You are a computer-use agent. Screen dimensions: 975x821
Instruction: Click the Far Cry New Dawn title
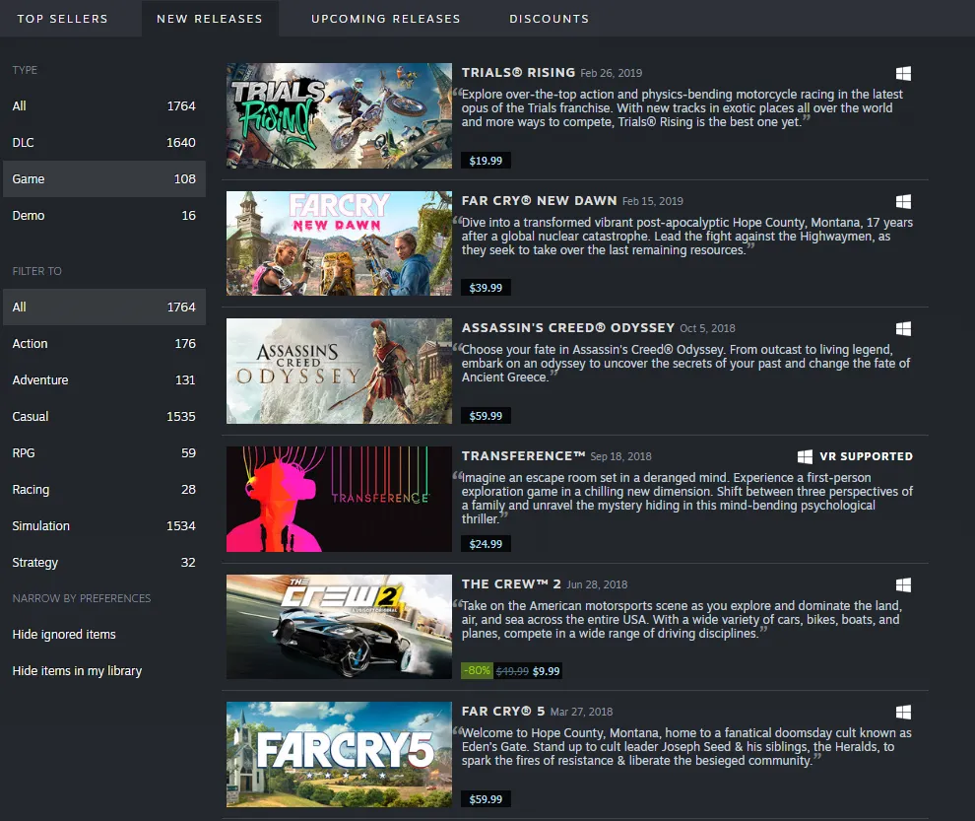[539, 201]
